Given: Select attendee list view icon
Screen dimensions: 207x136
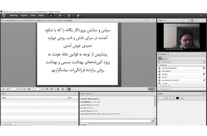Looking at the screenshot, I should click(160, 58).
